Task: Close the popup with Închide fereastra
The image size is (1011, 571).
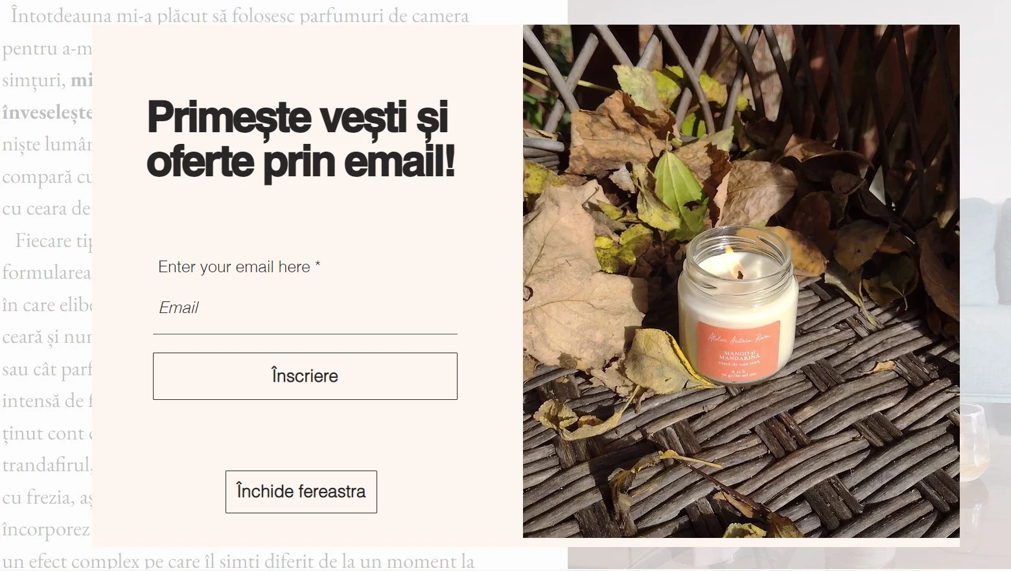Action: tap(301, 492)
